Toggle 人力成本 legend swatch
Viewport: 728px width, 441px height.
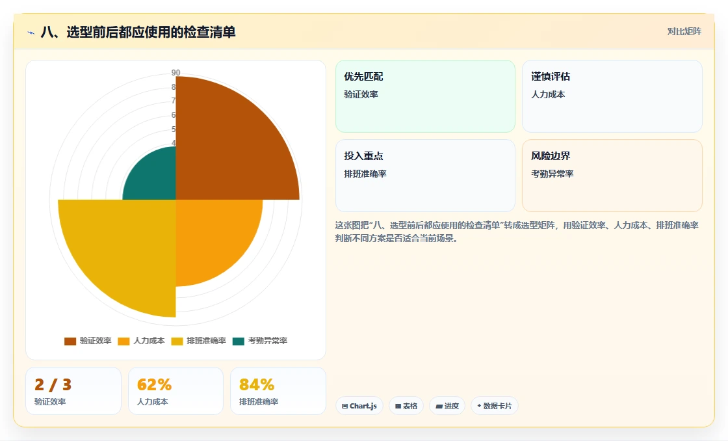(123, 341)
